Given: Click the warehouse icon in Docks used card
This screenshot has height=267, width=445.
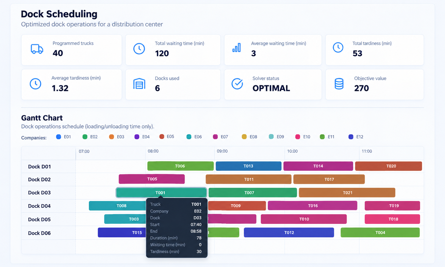Looking at the screenshot, I should [x=139, y=84].
